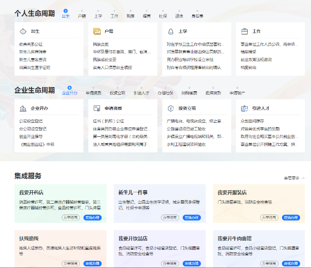
Task: Expand 查看更多 in 集成服务 section
Action: tap(294, 178)
